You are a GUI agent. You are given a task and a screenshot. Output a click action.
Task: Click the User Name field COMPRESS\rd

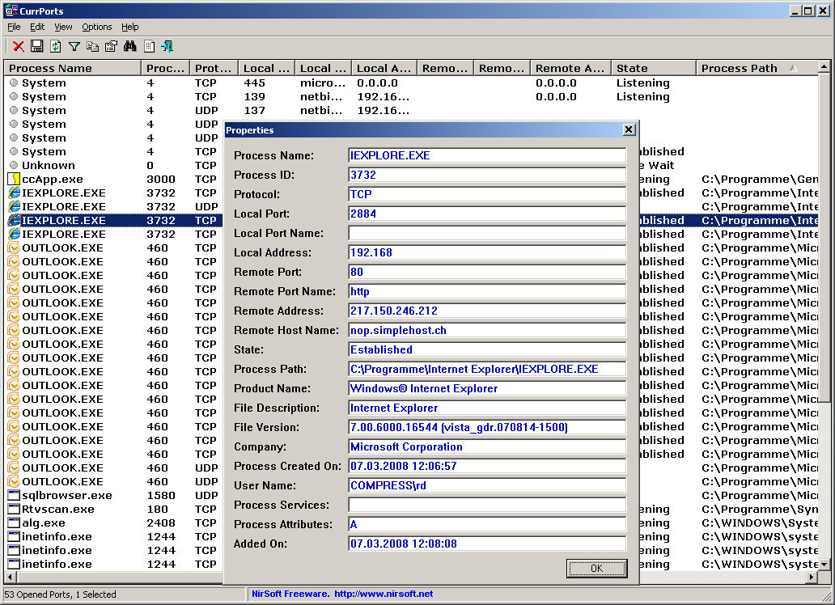click(487, 485)
